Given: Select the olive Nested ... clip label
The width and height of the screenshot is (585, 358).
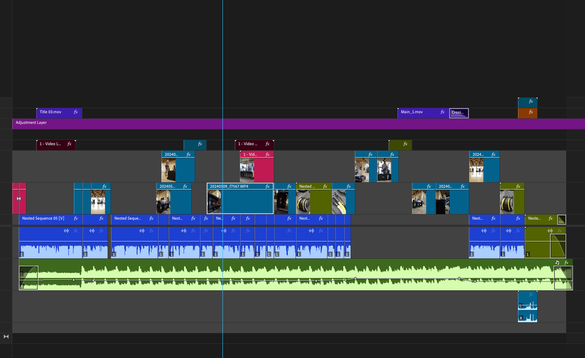Looking at the screenshot, I should click(x=307, y=187).
